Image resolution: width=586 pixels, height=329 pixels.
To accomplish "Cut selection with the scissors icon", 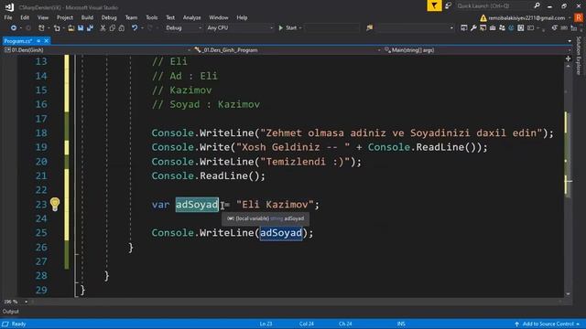I will [103, 28].
